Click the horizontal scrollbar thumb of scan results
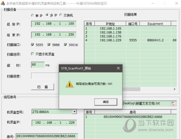181x139 pixels. click(131, 89)
